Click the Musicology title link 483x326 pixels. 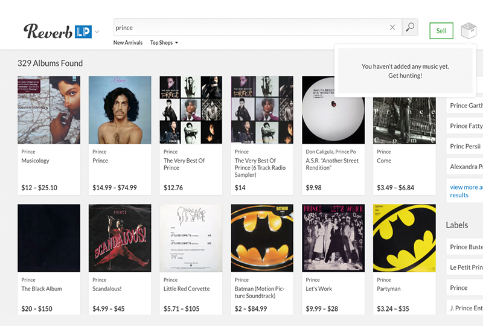click(x=35, y=161)
